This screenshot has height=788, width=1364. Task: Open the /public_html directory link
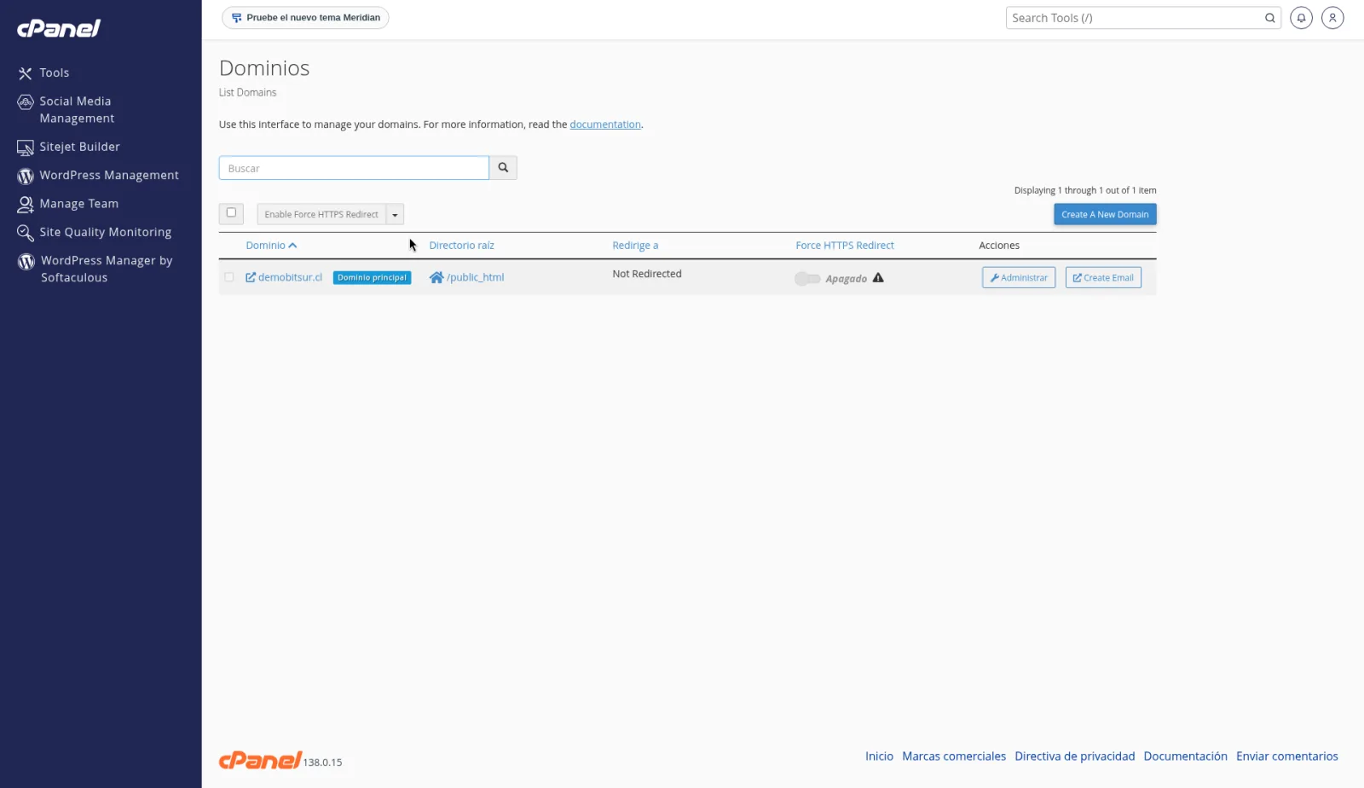pos(476,278)
